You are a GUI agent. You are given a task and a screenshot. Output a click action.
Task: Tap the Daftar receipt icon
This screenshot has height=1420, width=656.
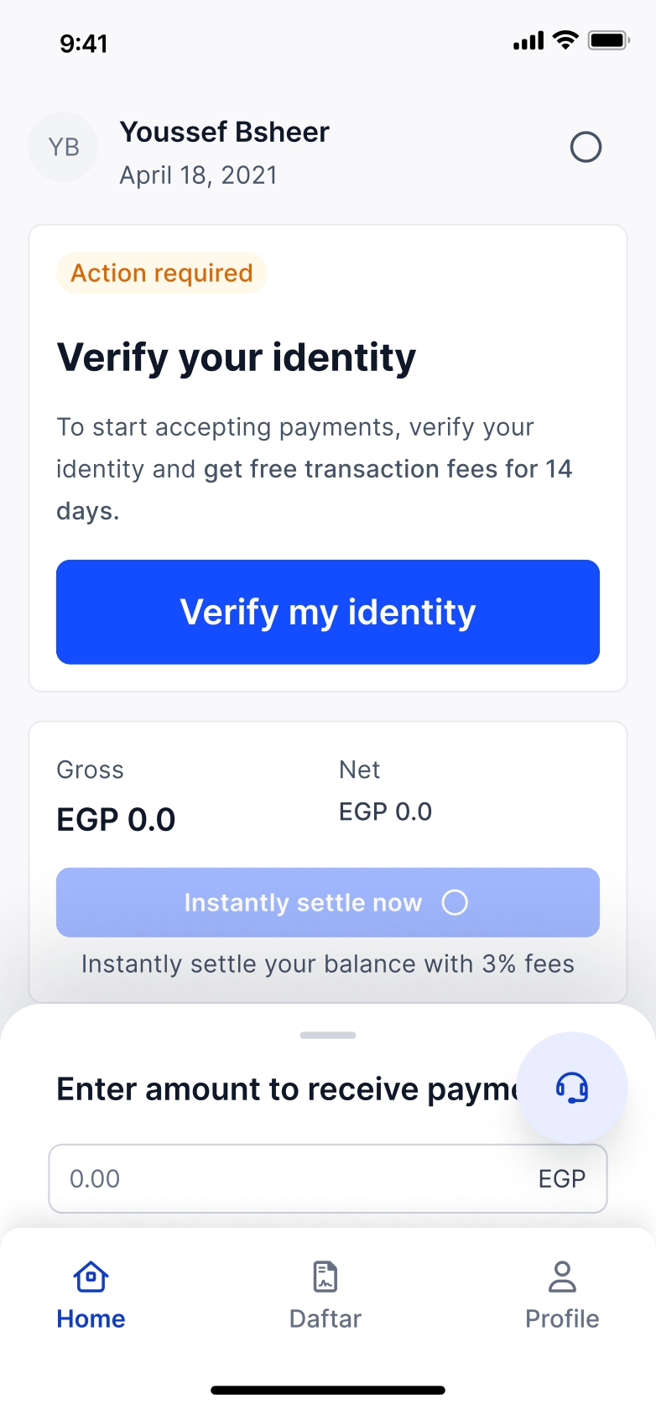325,1277
